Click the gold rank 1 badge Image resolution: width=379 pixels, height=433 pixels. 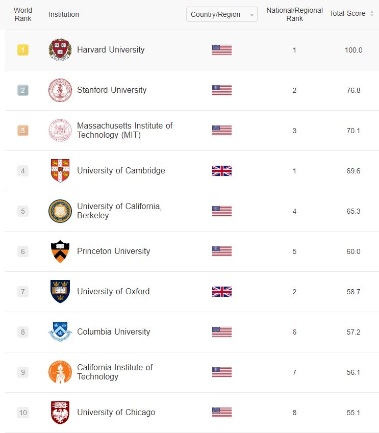coord(23,50)
